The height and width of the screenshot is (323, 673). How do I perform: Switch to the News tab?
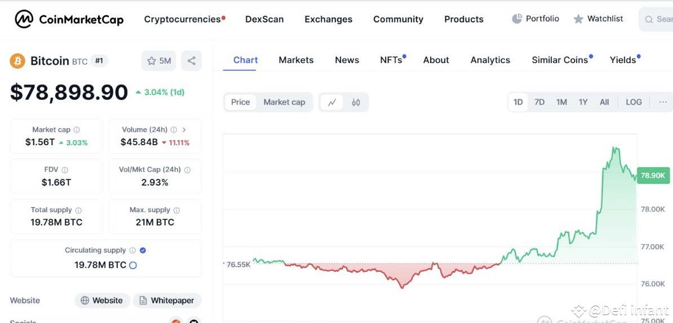coord(347,60)
